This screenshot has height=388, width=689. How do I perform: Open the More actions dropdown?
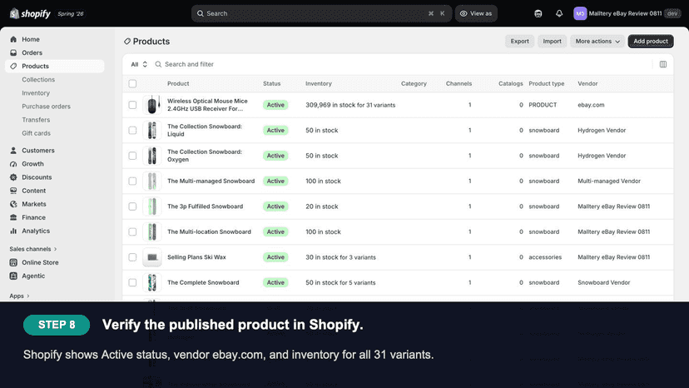tap(597, 42)
